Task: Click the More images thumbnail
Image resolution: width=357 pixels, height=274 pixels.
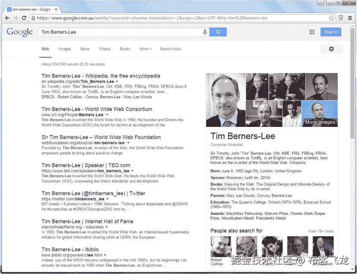Action: pyautogui.click(x=319, y=114)
